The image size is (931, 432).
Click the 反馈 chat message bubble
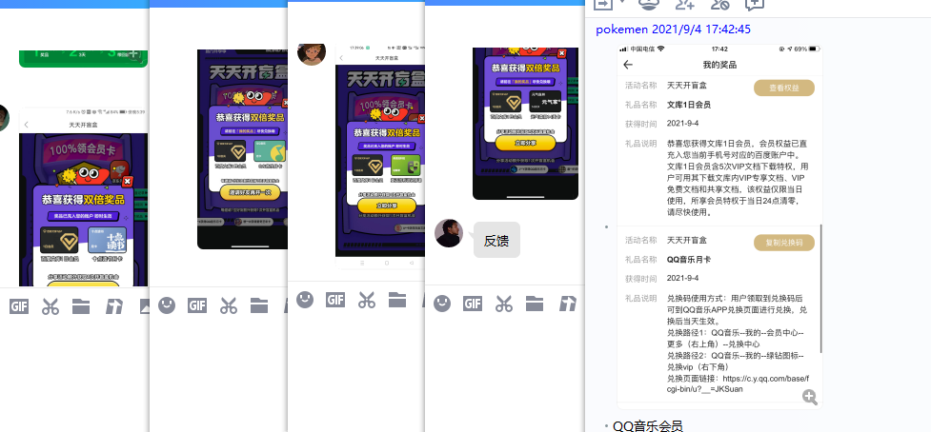tap(496, 241)
